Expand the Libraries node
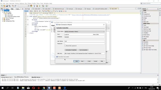161x90 pixels. click(x=3, y=19)
